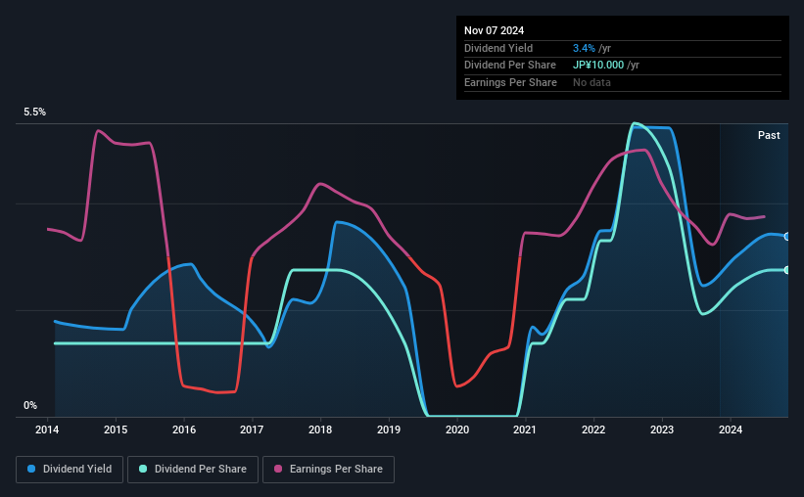Image resolution: width=804 pixels, height=497 pixels.
Task: Click the 2020 x-axis label
Action: (457, 429)
